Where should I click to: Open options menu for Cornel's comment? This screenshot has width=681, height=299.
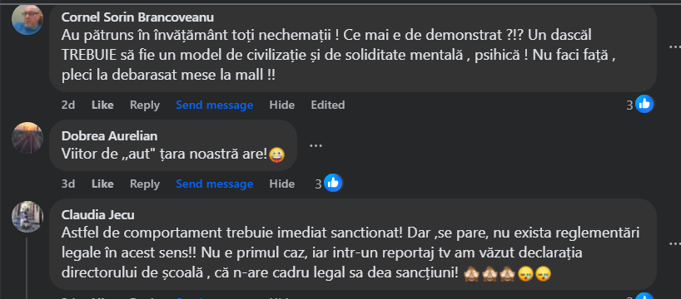point(674,47)
